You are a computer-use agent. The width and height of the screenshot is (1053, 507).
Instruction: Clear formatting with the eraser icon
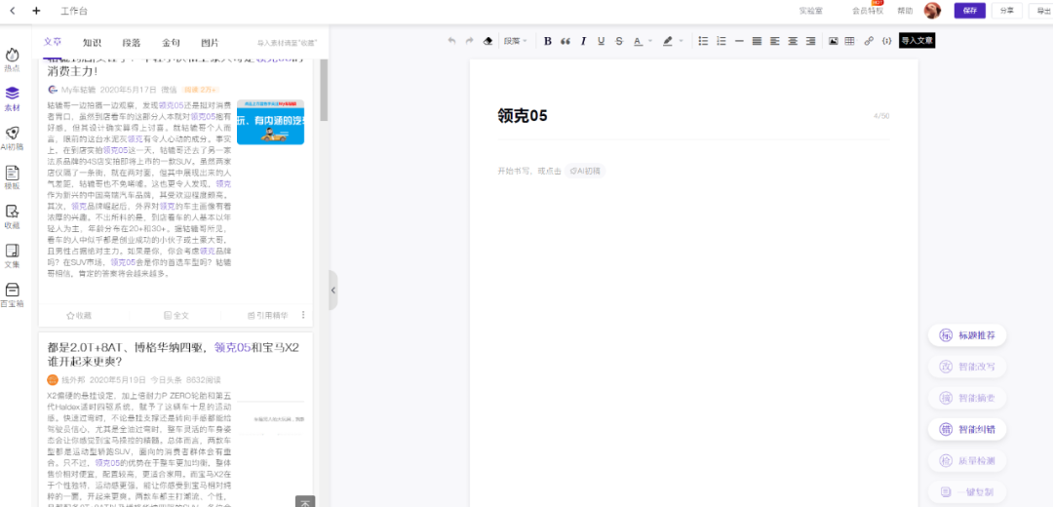(488, 41)
